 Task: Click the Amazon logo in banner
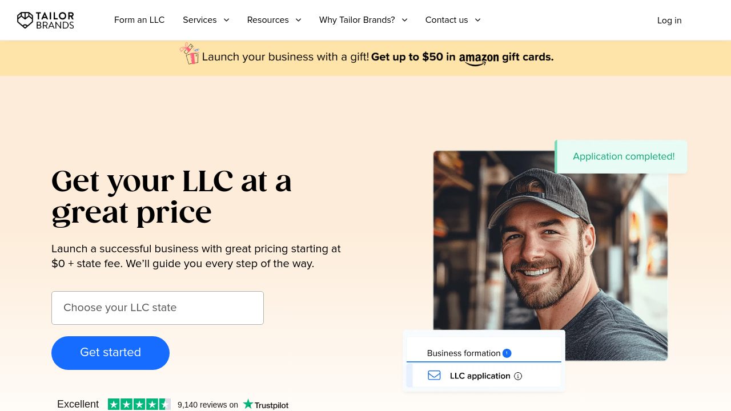click(x=479, y=58)
